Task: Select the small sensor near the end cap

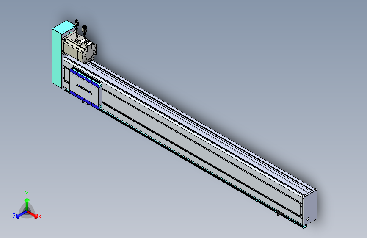Action: pos(279,213)
